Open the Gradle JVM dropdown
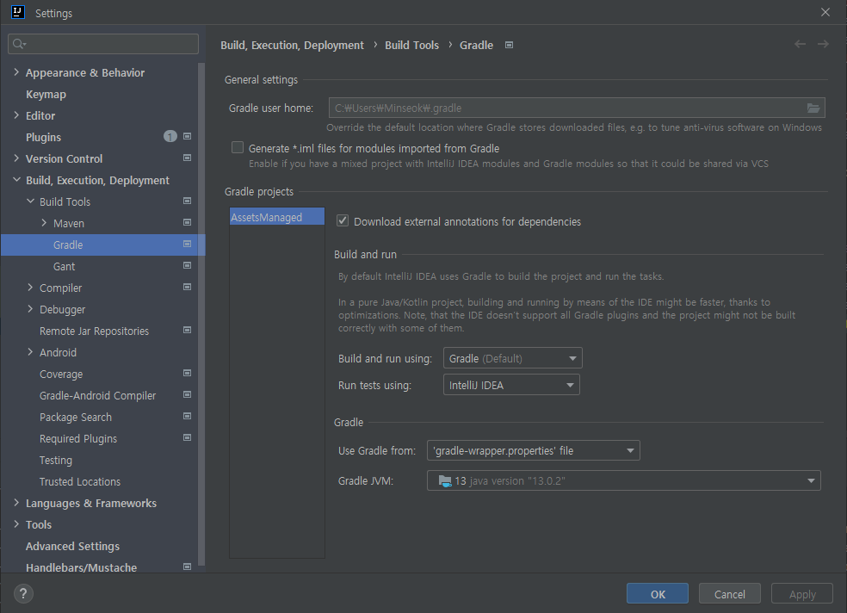The image size is (847, 613). 624,480
